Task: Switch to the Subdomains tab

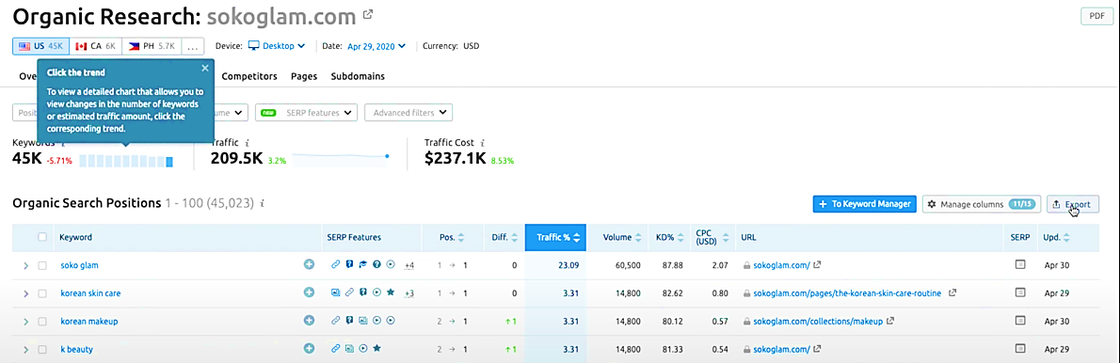Action: [x=358, y=75]
